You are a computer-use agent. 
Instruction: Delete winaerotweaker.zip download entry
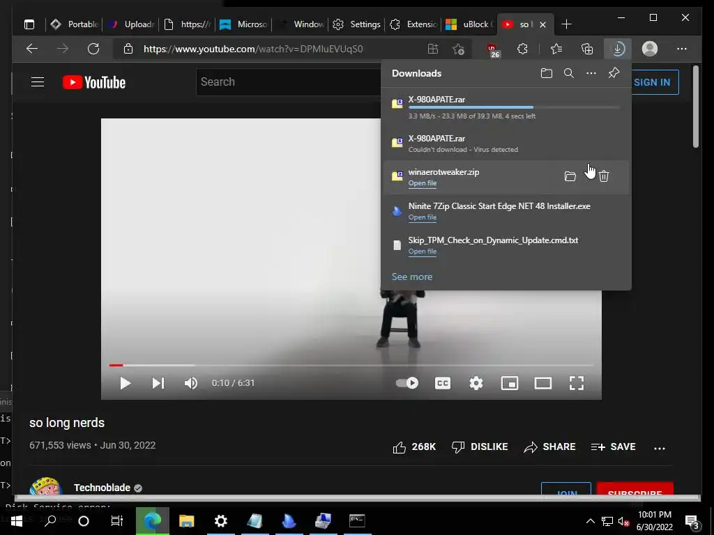point(604,176)
